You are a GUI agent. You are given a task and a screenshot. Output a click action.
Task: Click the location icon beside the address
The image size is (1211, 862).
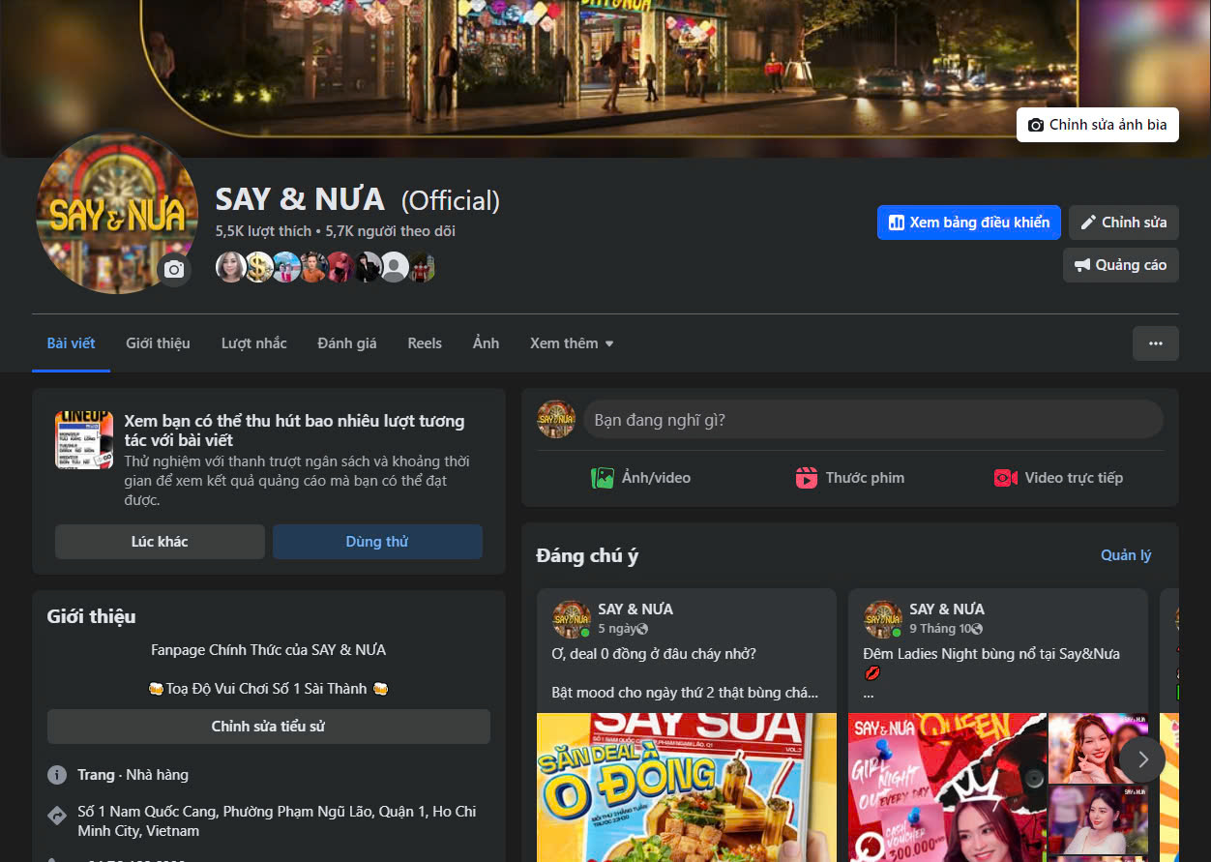coord(57,816)
